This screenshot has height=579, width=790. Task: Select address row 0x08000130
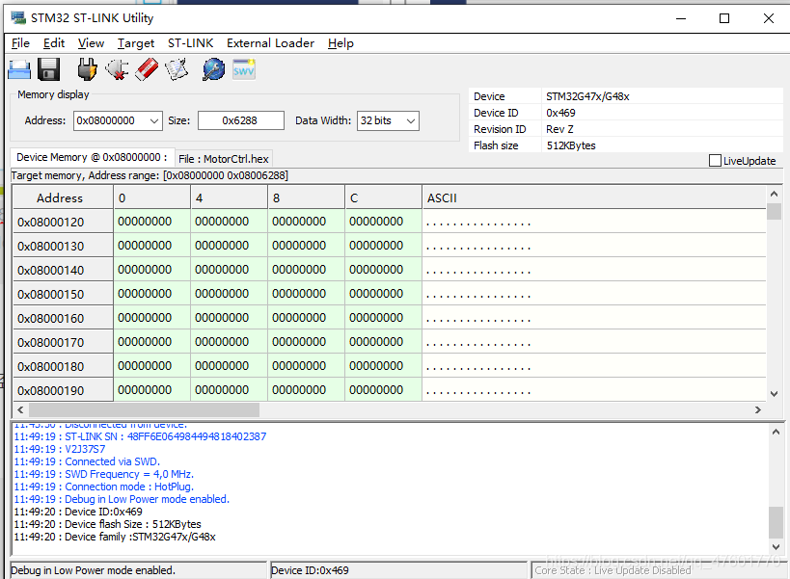[63, 246]
